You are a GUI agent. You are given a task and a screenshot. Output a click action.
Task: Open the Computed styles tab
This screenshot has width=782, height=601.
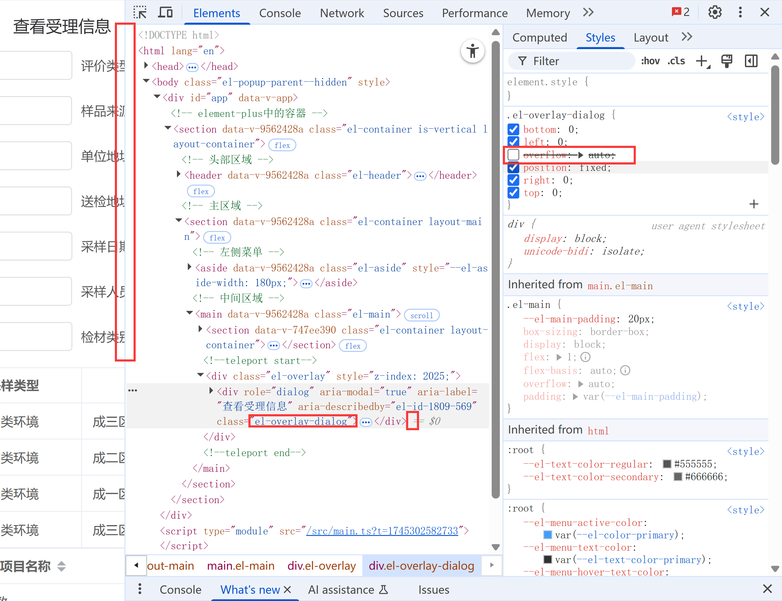coord(539,38)
